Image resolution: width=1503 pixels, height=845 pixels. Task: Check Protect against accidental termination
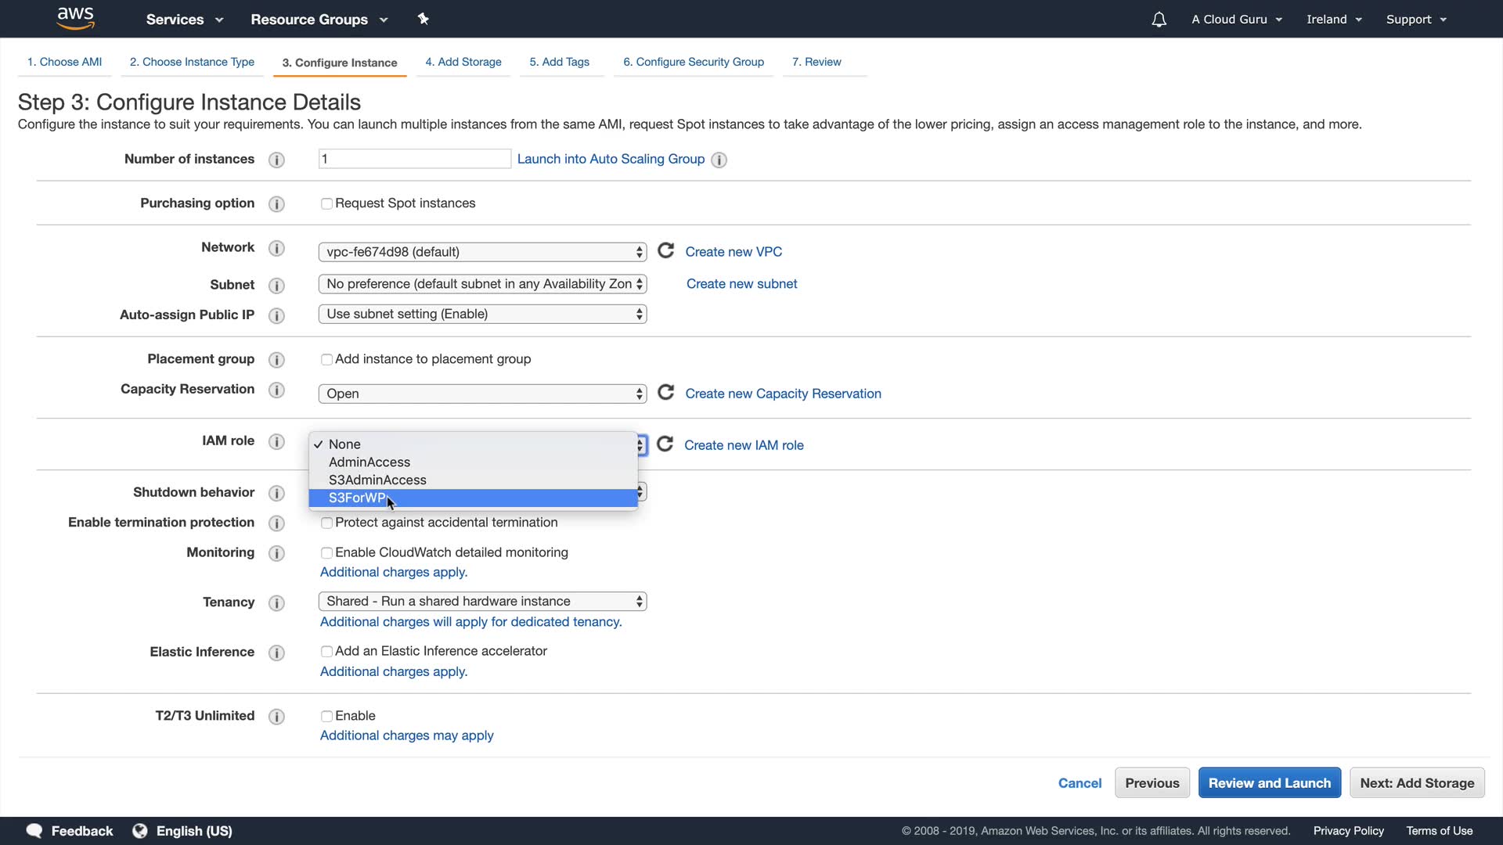(326, 523)
